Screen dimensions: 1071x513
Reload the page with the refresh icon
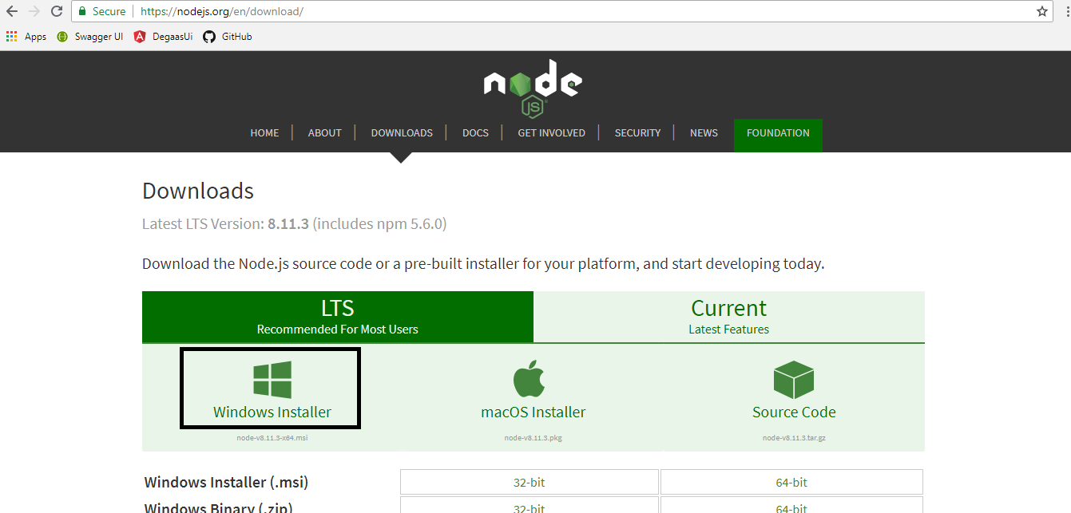(x=56, y=11)
